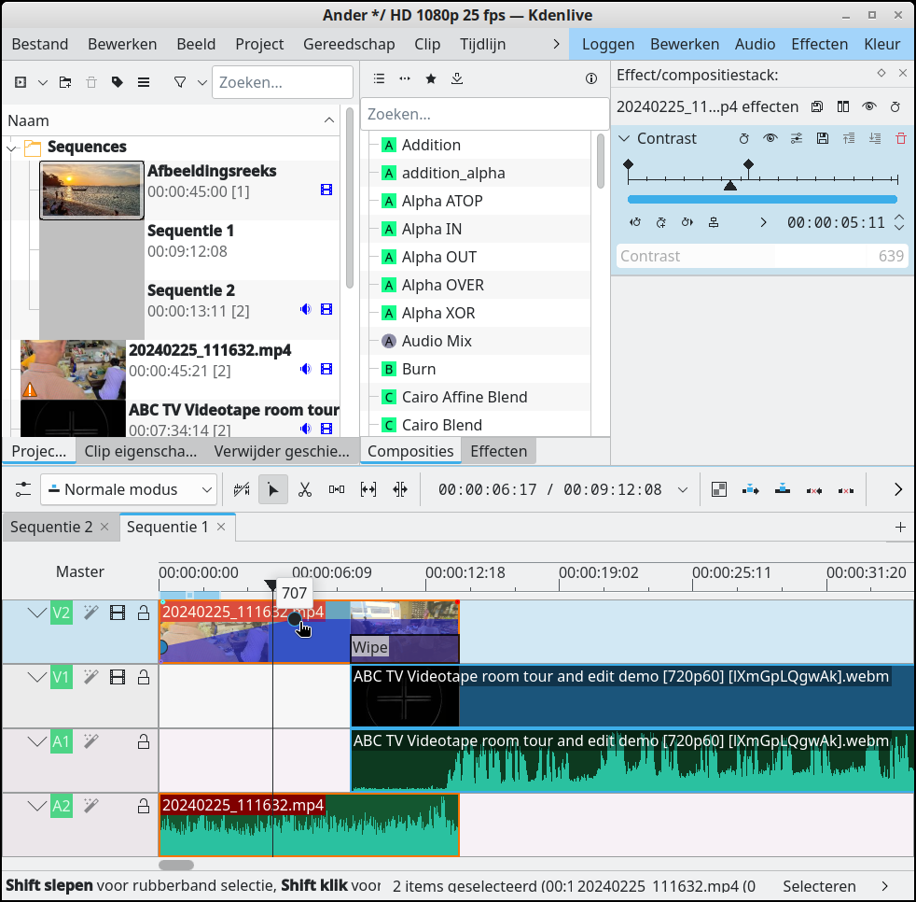
Task: Hide video on track V1 with film icon
Action: (118, 677)
